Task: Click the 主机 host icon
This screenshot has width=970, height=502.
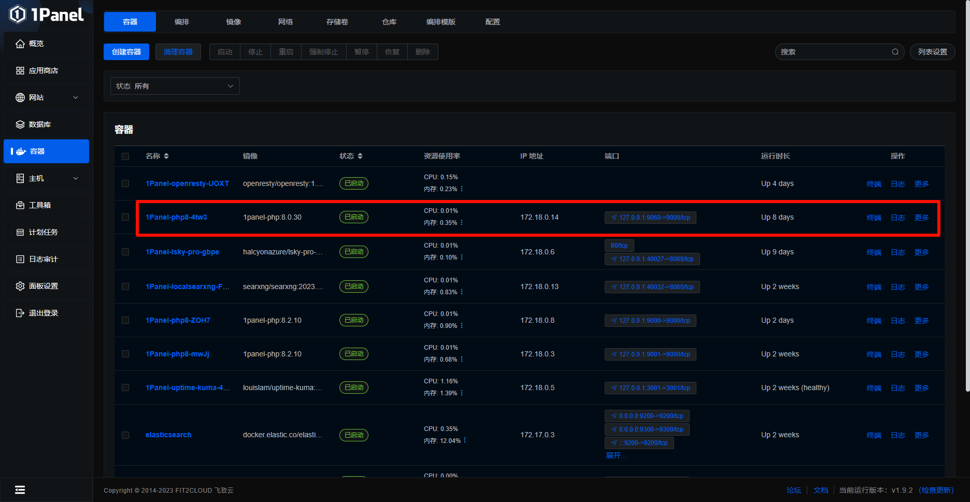Action: [x=20, y=178]
